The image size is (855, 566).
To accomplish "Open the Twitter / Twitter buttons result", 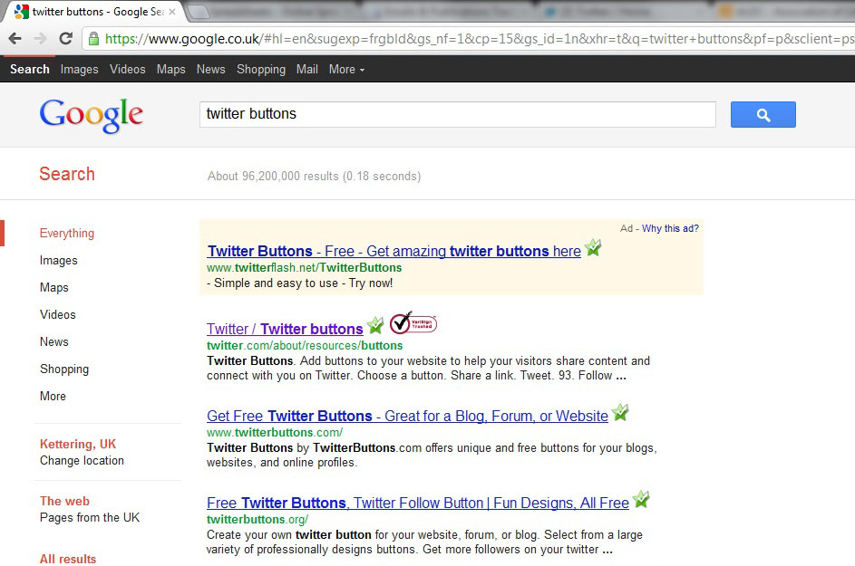I will (x=285, y=329).
